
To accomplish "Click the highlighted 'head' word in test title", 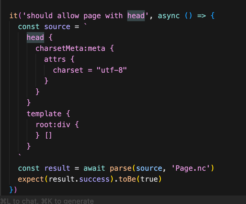I will [136, 15].
